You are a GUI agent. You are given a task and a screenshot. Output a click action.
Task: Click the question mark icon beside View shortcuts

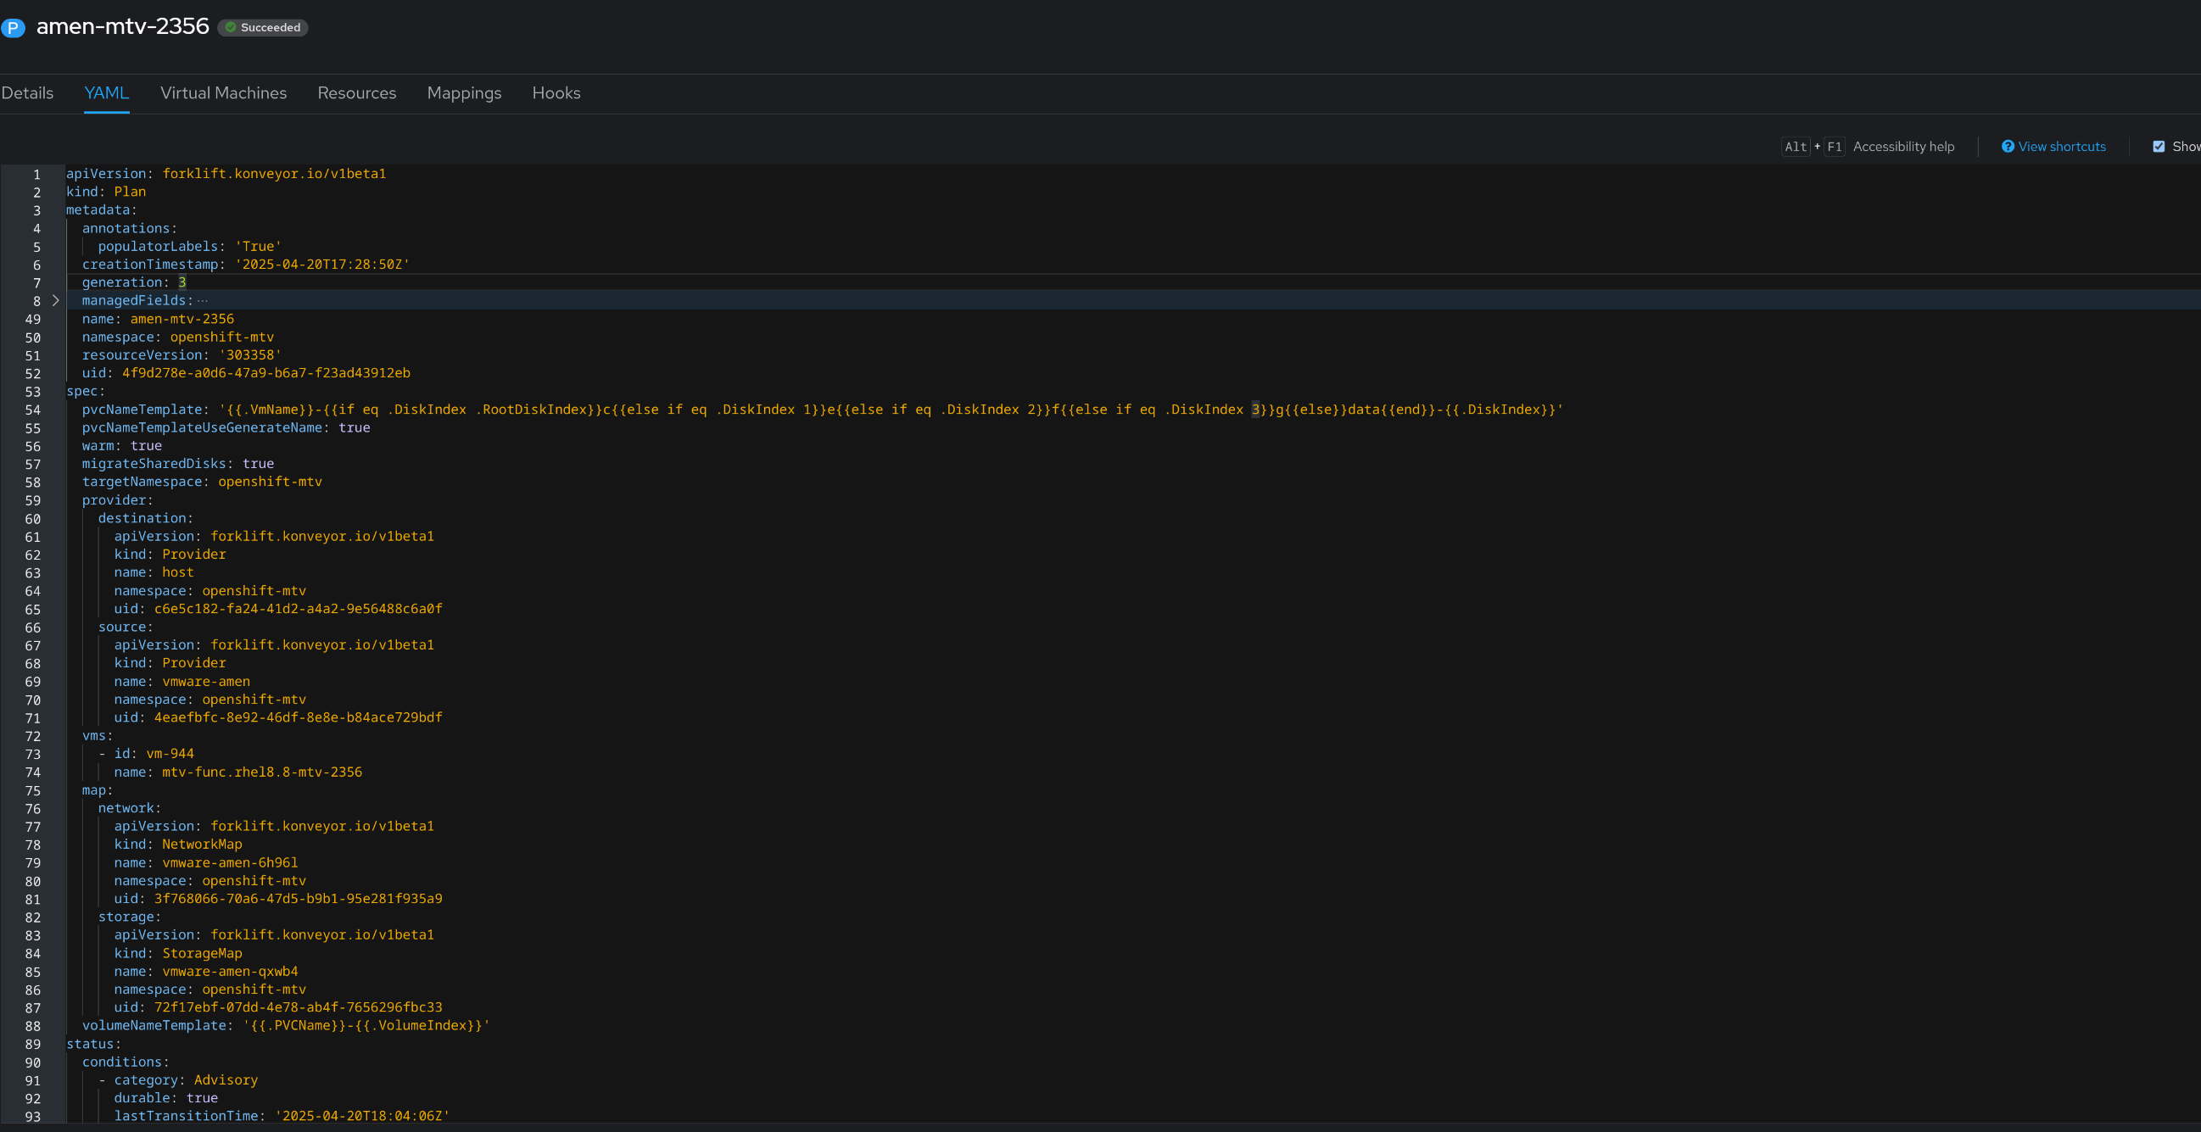click(2007, 146)
